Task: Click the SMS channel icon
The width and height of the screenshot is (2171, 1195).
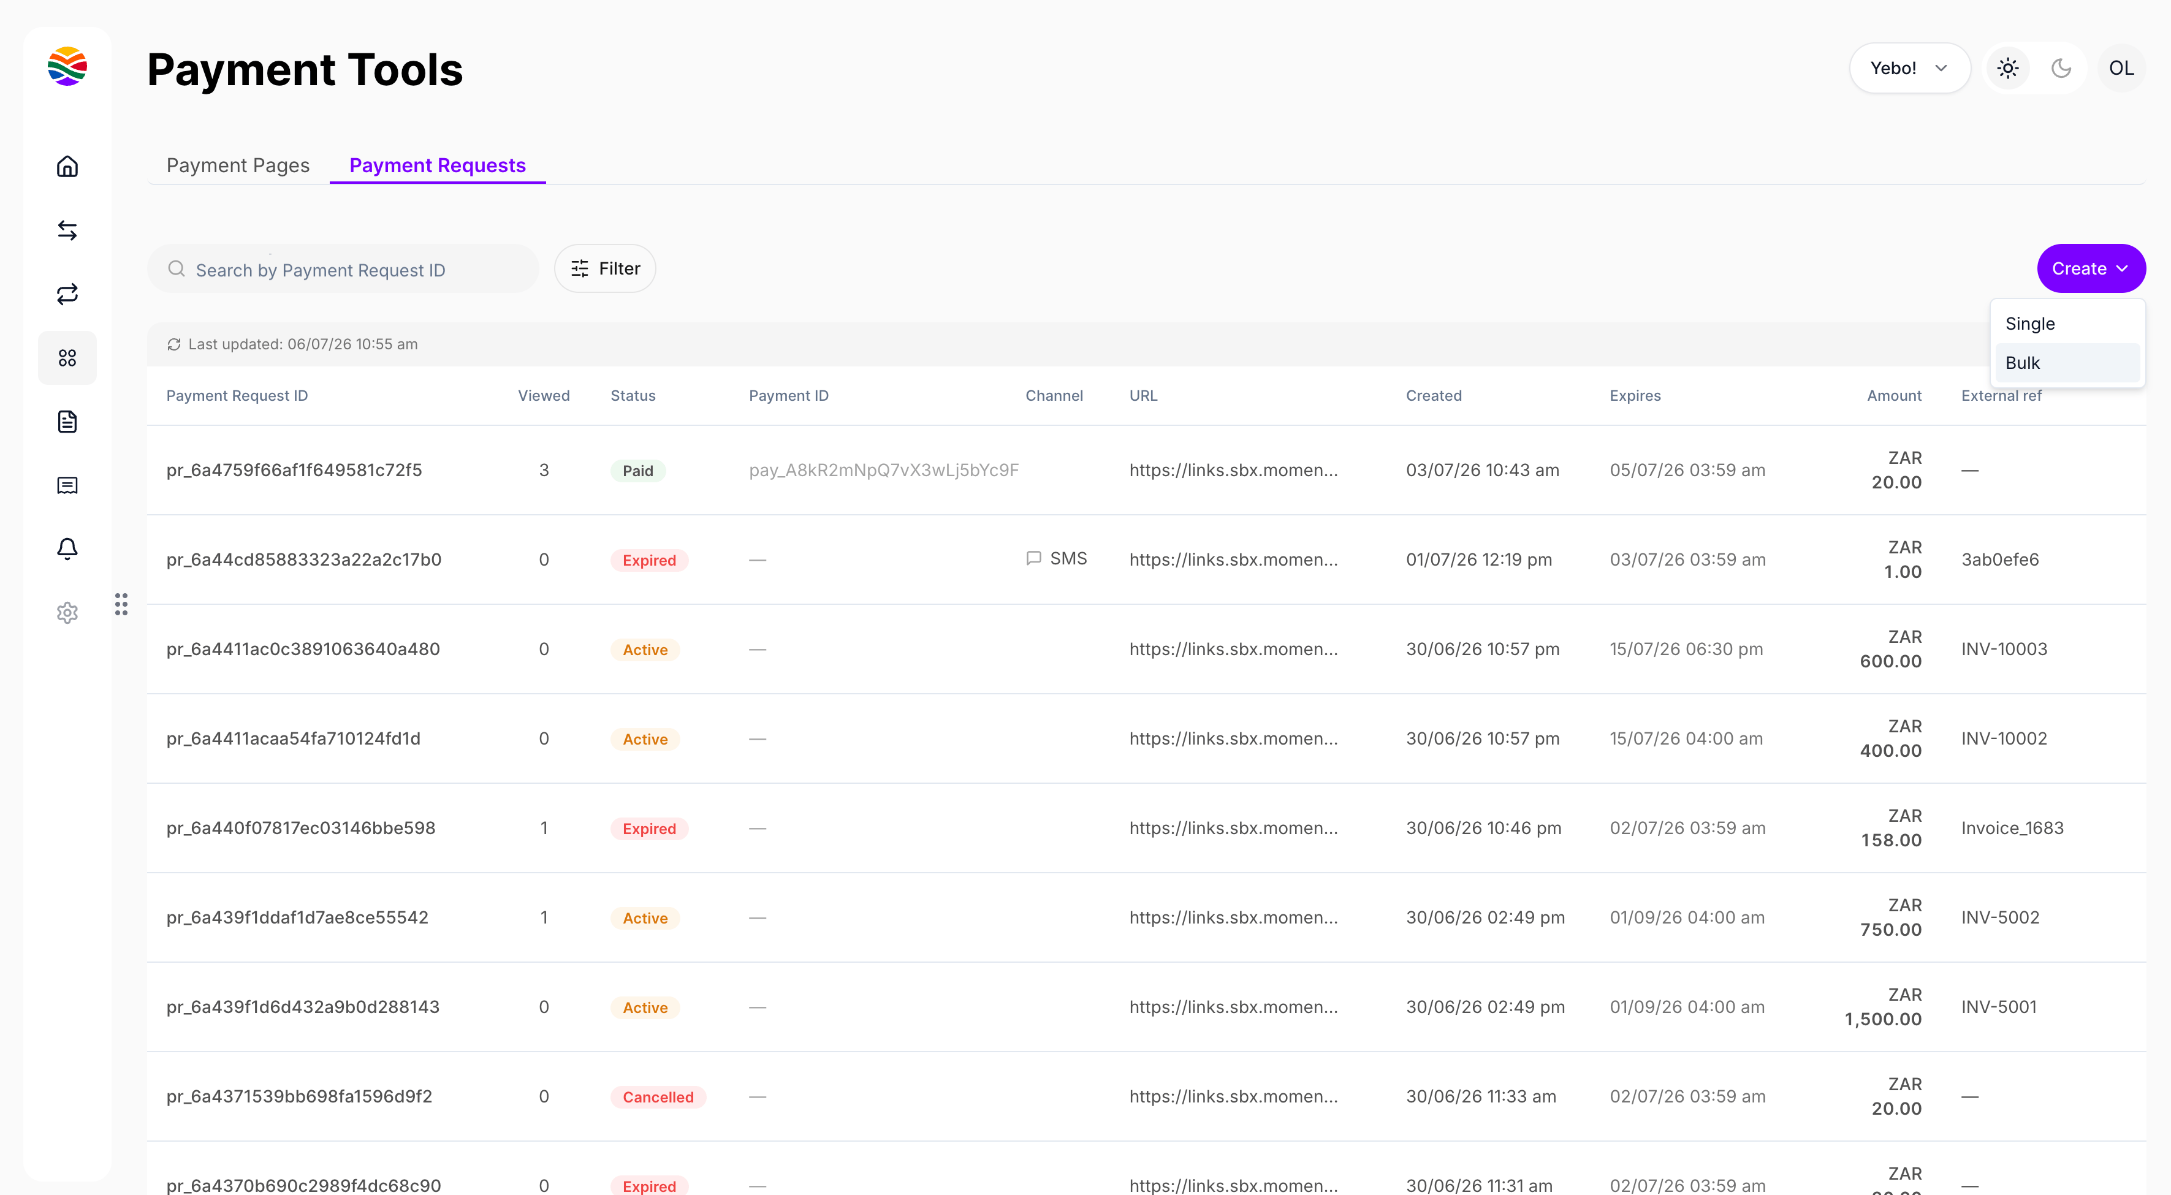Action: (x=1034, y=559)
